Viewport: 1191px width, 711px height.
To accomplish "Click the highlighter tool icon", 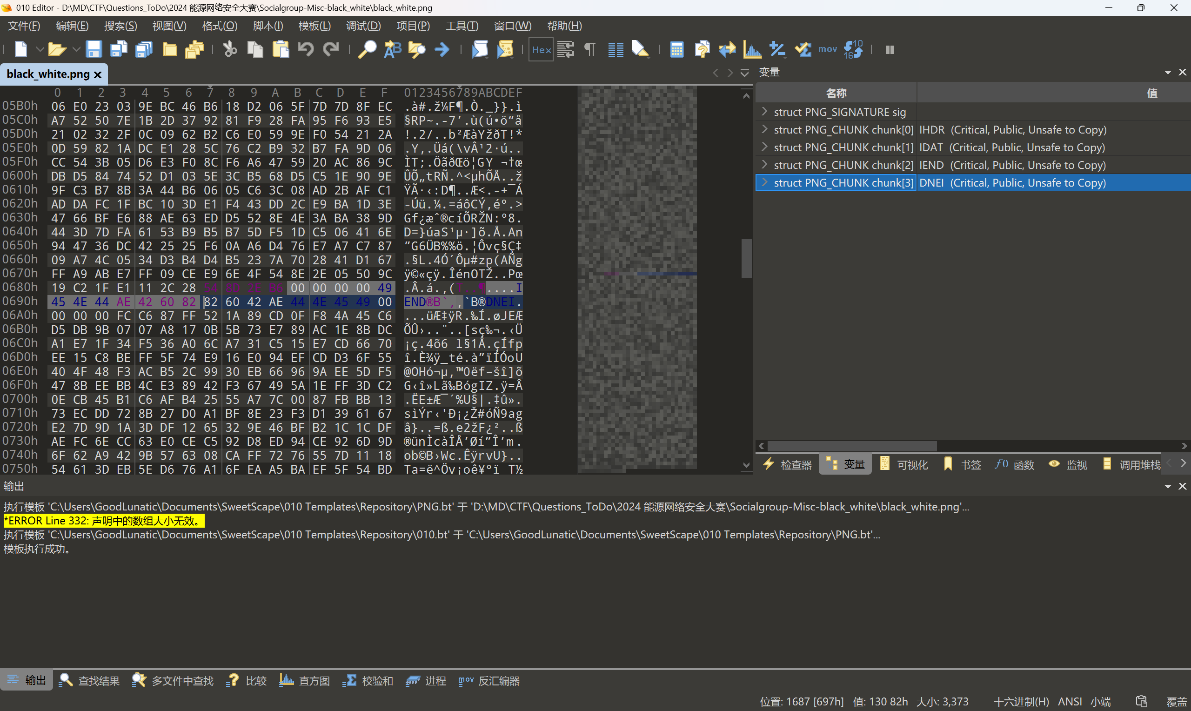I will coord(640,49).
